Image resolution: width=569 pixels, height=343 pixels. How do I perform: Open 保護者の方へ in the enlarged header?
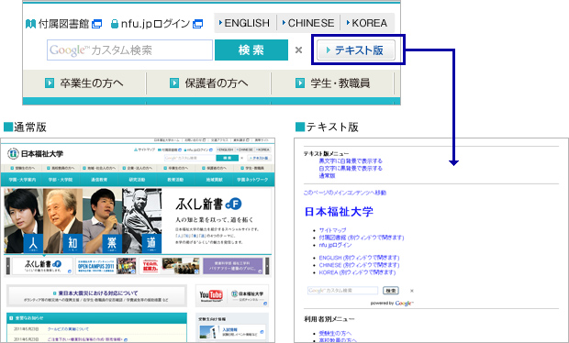coord(217,83)
